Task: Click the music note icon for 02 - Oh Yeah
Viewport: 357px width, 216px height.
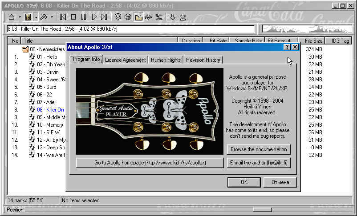Action: click(32, 64)
